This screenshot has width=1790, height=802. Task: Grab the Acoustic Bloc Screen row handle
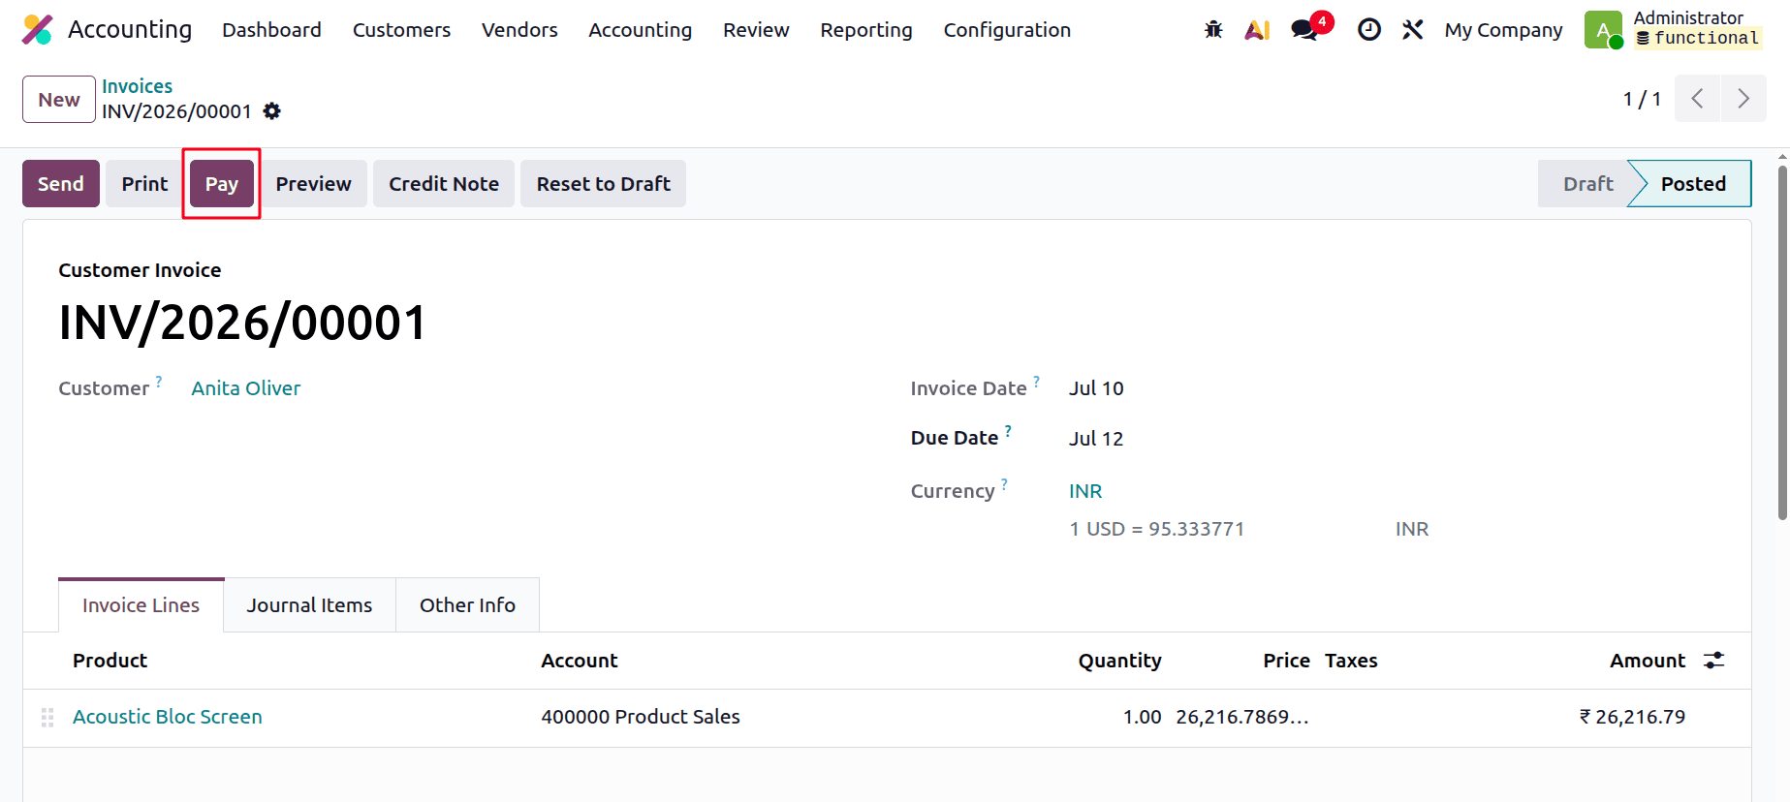point(47,718)
